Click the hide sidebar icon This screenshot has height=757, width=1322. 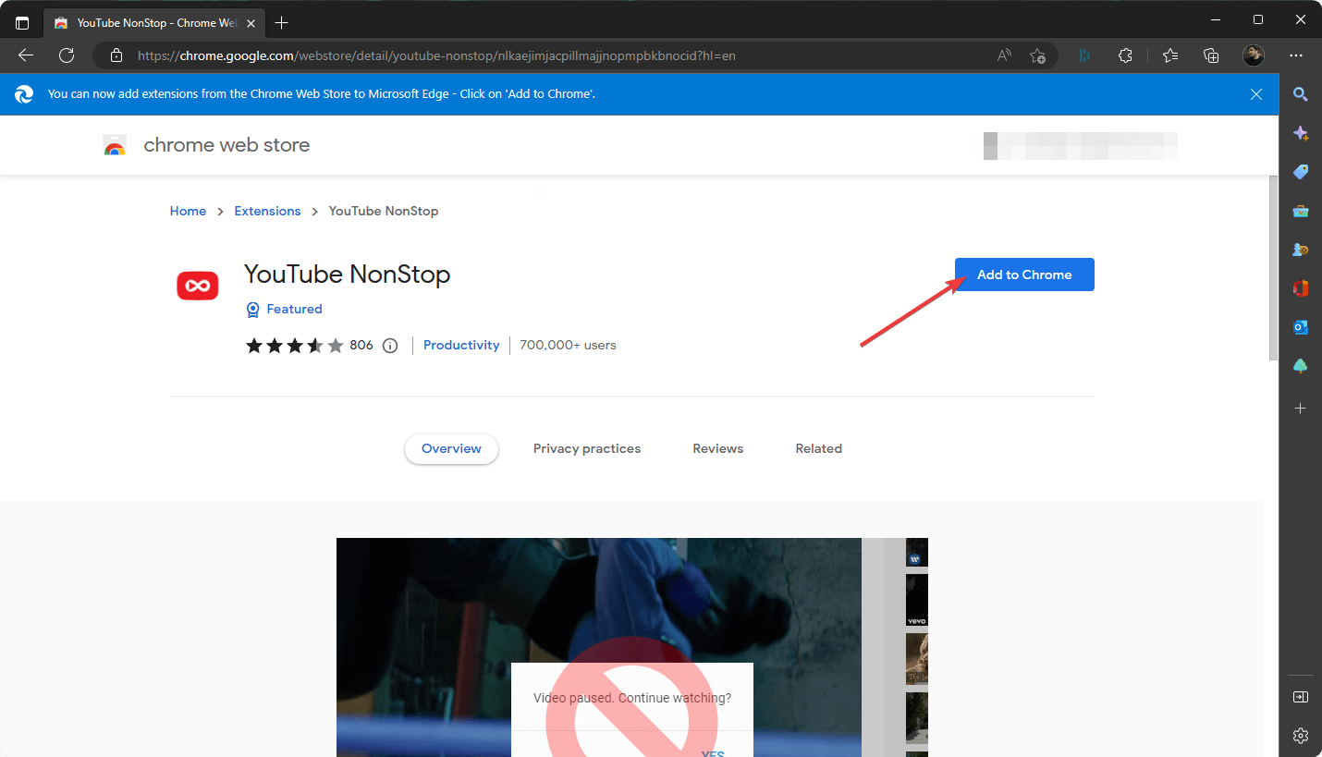click(1301, 697)
